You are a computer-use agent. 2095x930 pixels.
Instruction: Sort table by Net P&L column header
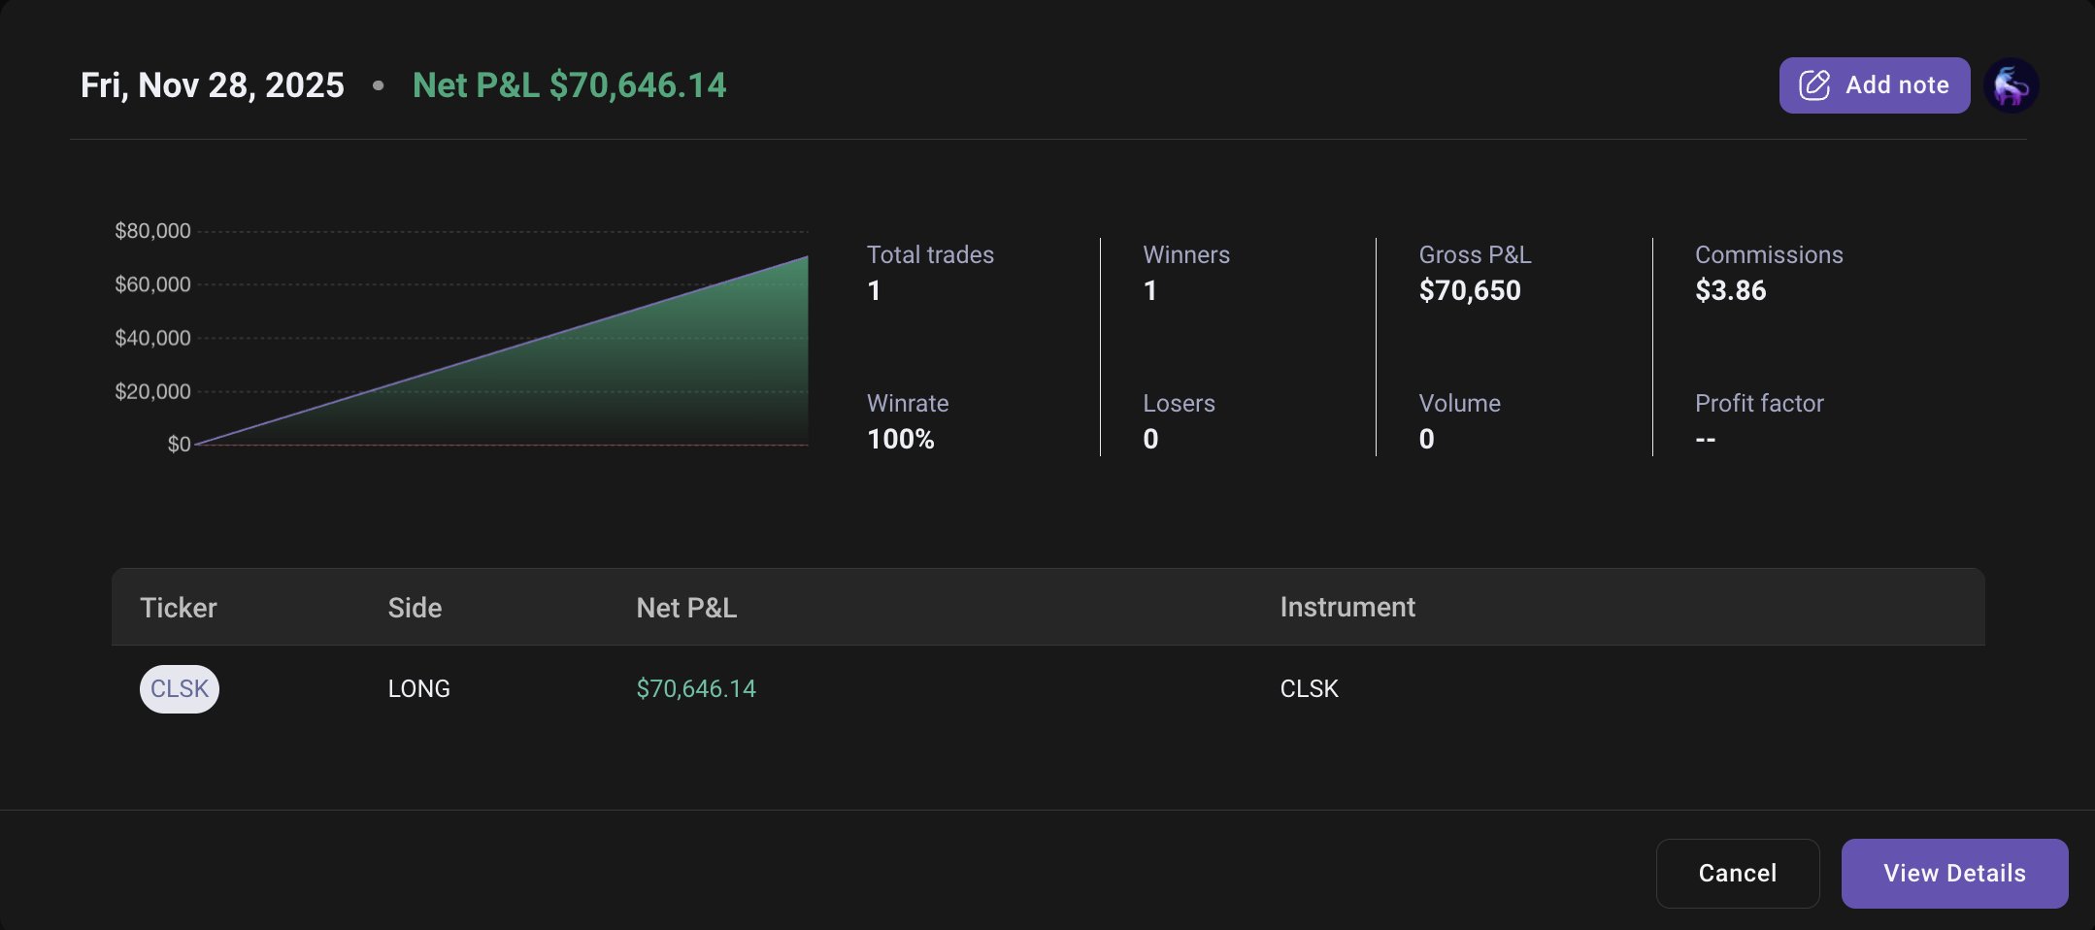686,608
